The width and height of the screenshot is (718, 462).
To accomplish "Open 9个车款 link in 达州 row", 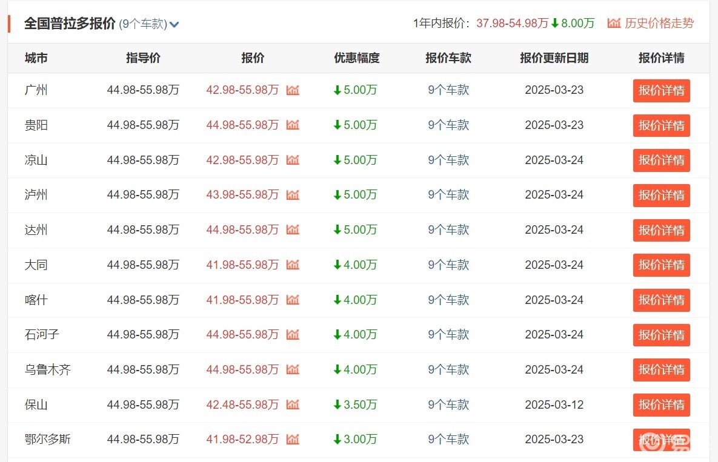I will (448, 229).
